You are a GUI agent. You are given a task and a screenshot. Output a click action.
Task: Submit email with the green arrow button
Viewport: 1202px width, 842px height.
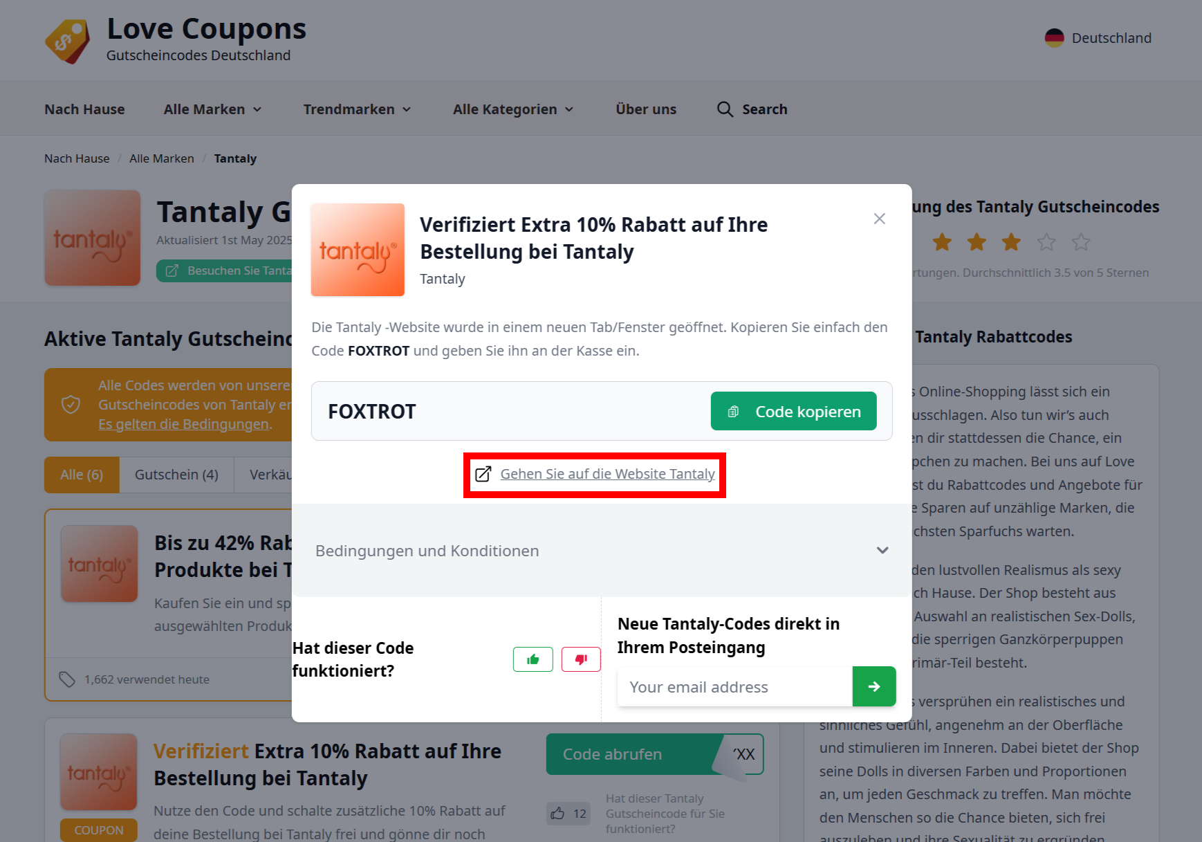point(874,686)
